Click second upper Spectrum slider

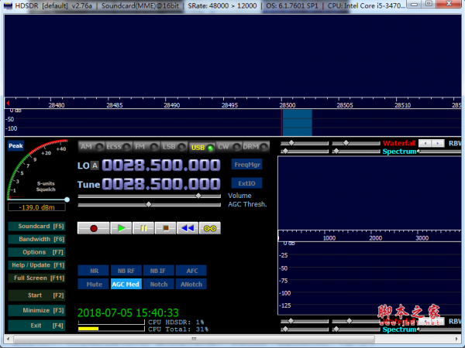click(x=356, y=152)
